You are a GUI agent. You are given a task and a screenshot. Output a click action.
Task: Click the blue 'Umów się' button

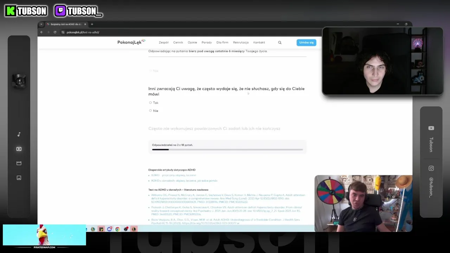[306, 43]
